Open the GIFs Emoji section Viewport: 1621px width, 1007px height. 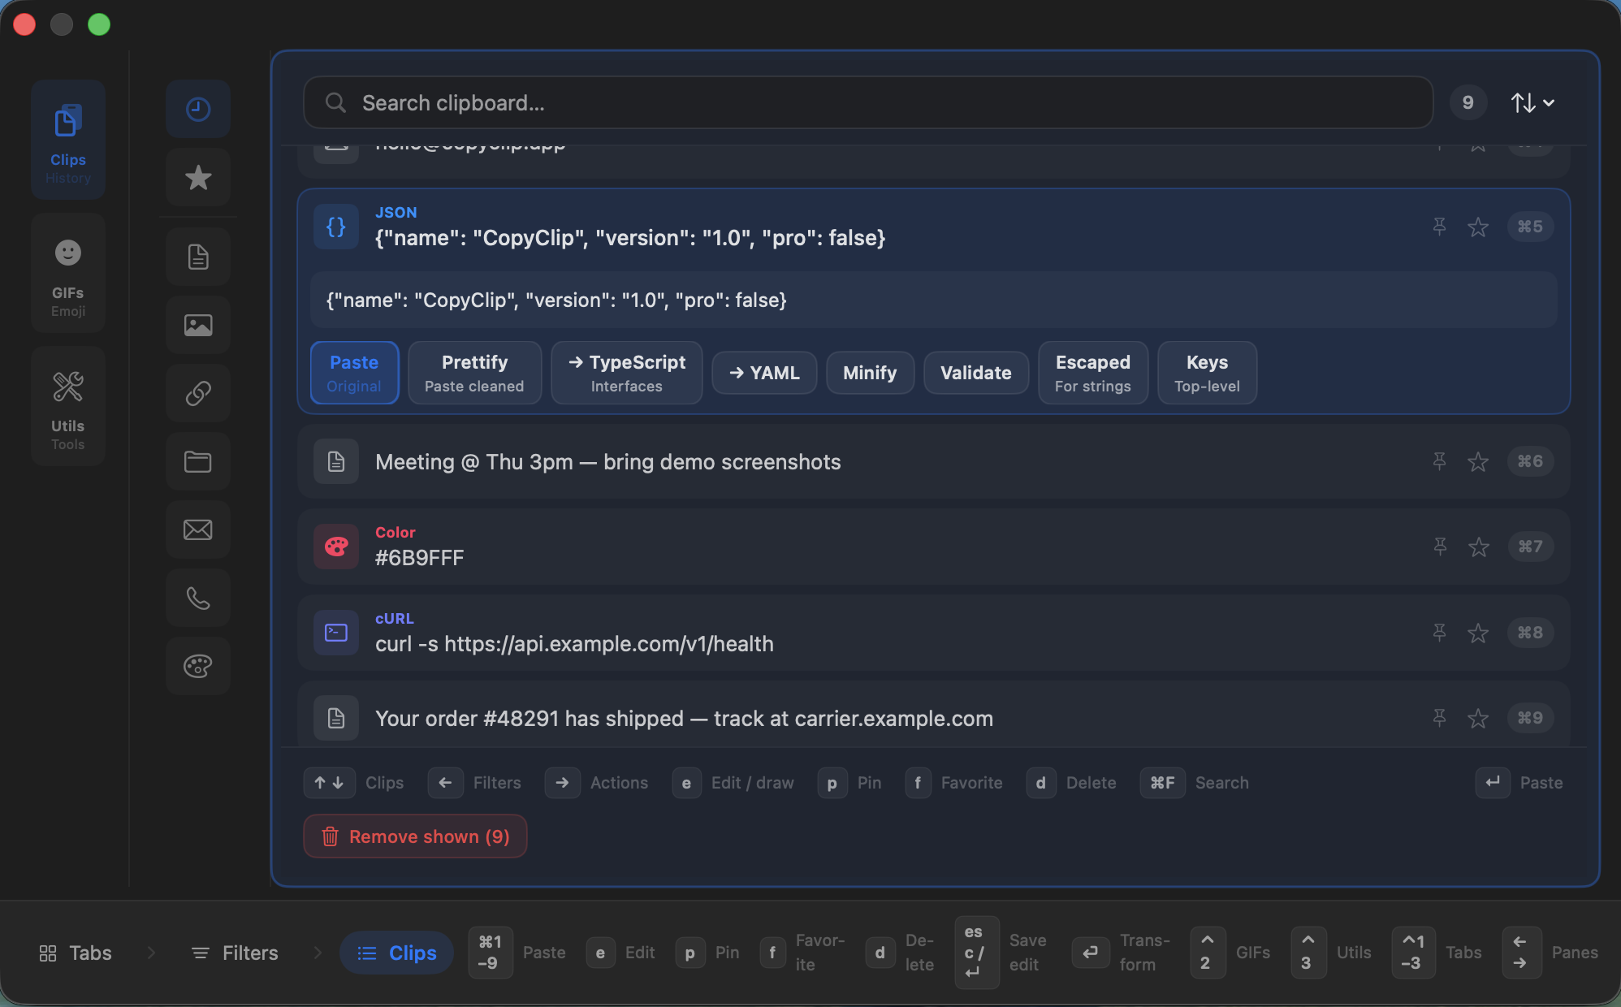click(68, 273)
